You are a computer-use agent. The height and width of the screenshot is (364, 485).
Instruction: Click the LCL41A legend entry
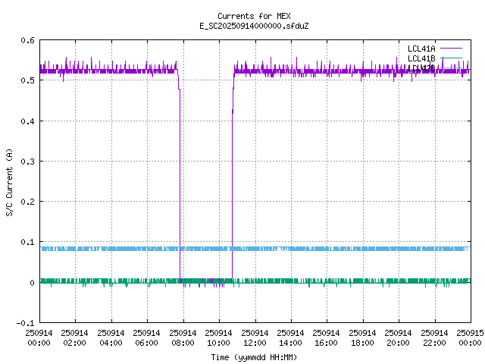point(421,48)
